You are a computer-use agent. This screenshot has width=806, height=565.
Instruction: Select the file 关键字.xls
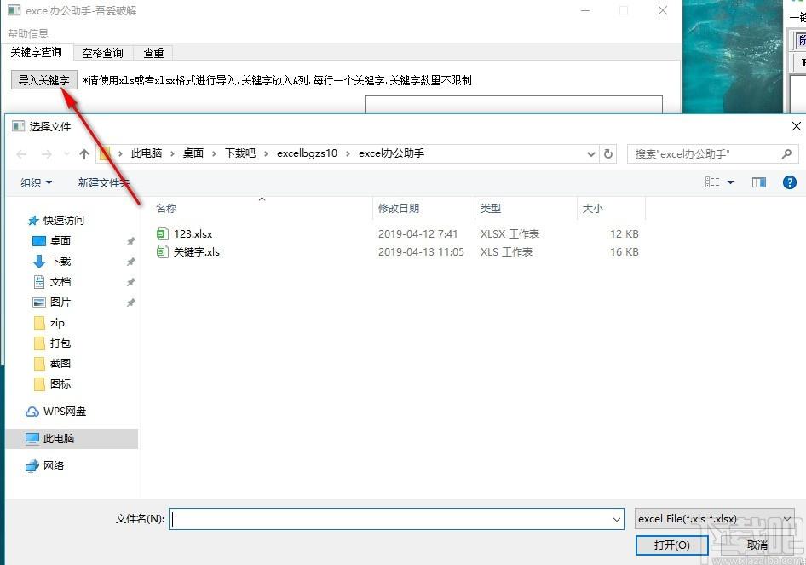click(196, 252)
